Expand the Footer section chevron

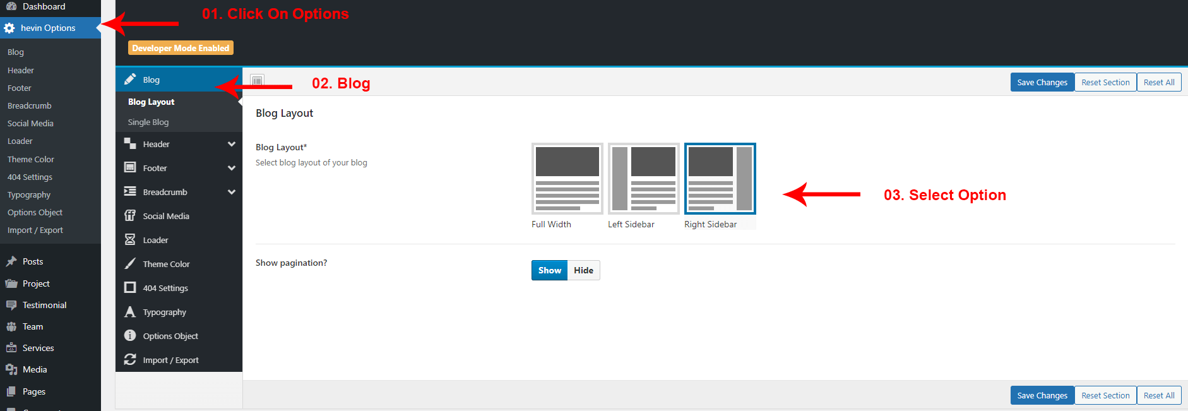click(x=232, y=168)
